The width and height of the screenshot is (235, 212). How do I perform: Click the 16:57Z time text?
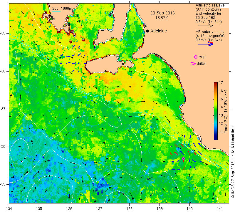161,18
